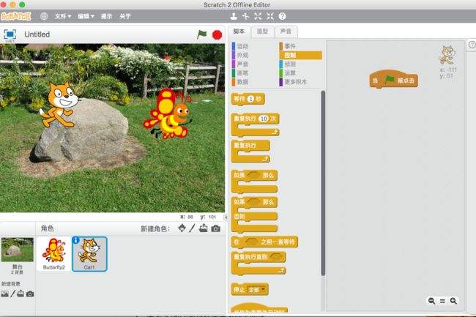476x317 pixels.
Task: Click the 如果 那么 否则 block
Action: (x=254, y=215)
